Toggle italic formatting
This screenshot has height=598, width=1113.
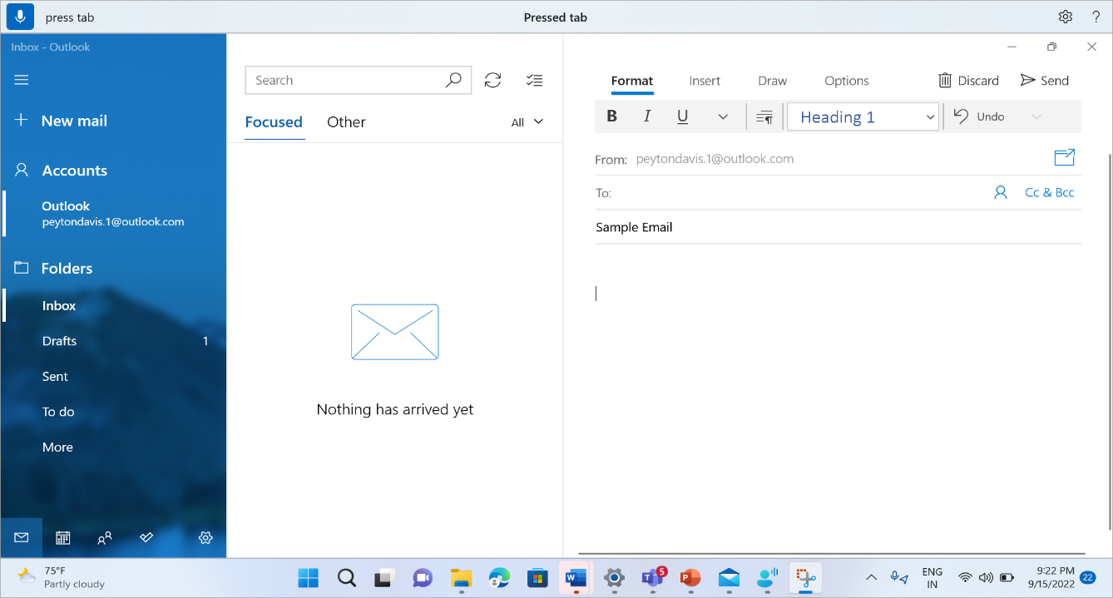[646, 116]
